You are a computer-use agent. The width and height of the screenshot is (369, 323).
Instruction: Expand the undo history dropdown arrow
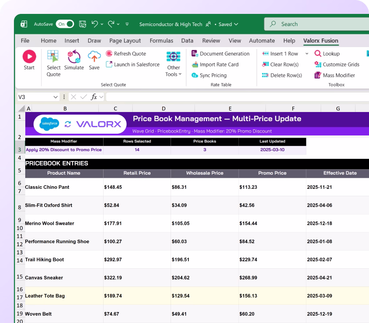(102, 24)
